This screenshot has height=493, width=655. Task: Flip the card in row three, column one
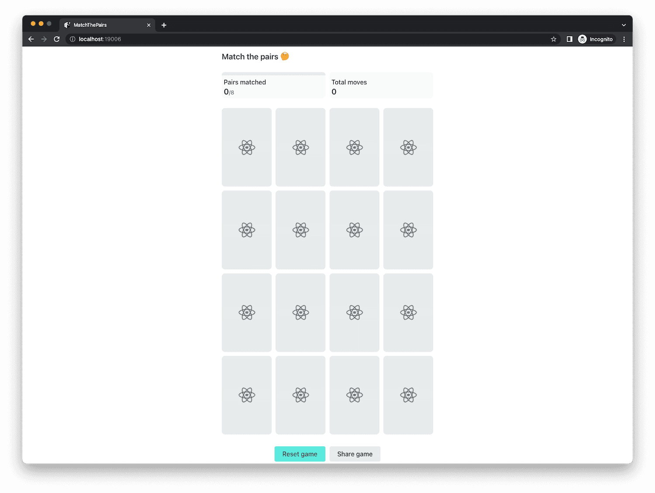247,312
